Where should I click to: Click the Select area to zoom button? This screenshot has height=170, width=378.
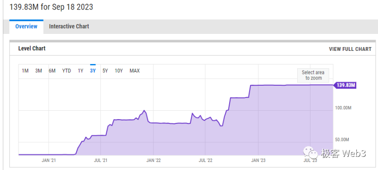(313, 75)
